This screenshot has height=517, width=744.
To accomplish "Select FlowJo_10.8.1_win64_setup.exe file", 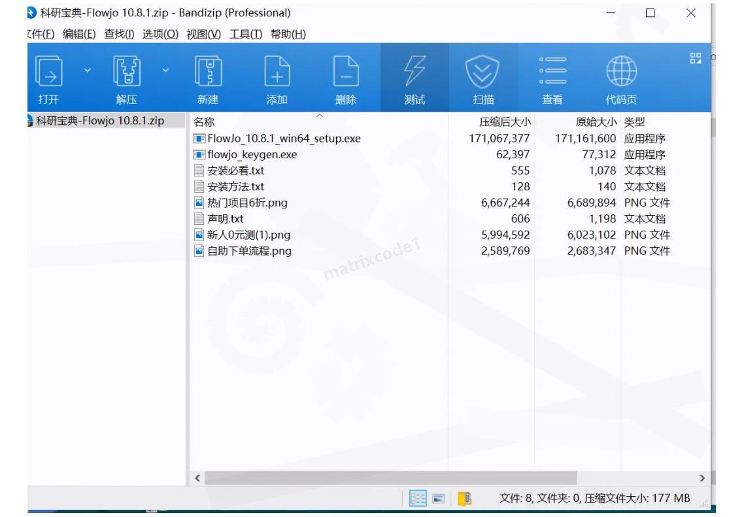I will point(284,139).
